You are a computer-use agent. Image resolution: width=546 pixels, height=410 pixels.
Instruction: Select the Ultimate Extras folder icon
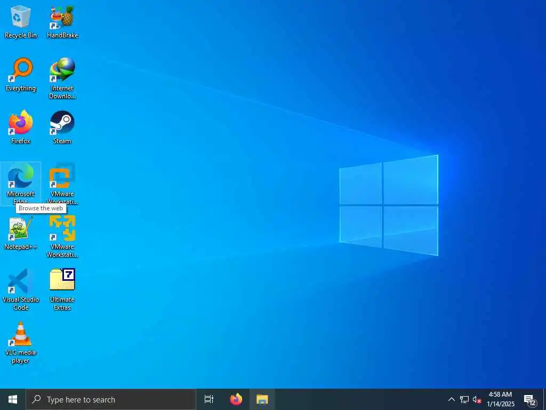(62, 289)
